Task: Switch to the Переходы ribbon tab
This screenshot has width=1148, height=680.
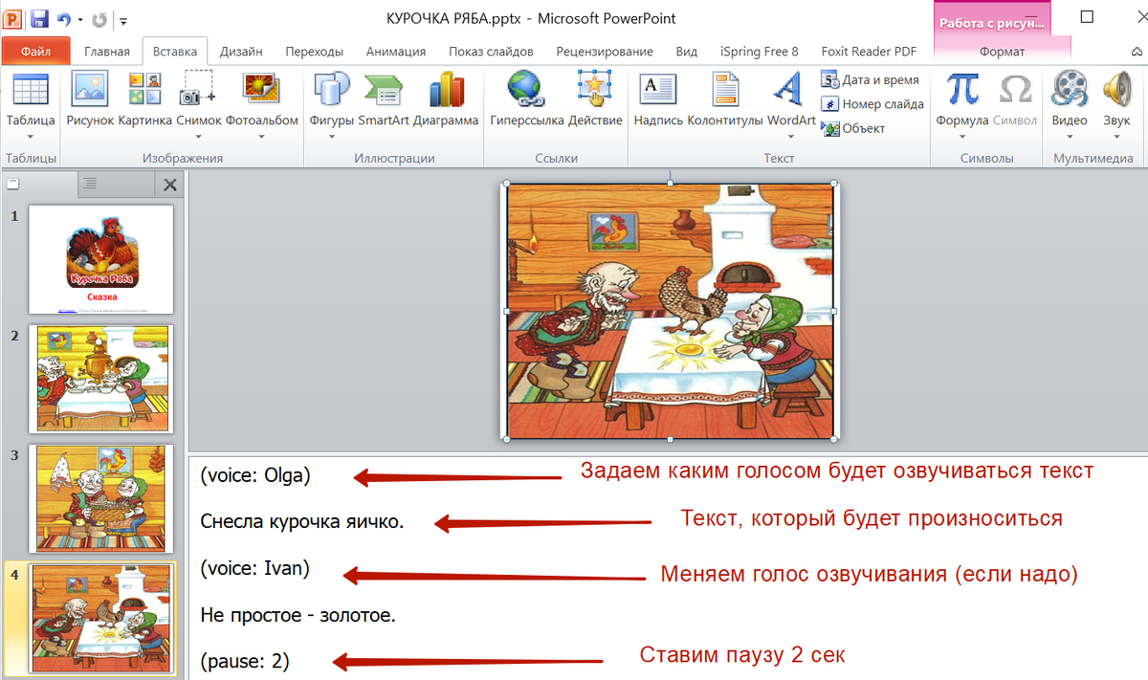Action: [x=314, y=52]
